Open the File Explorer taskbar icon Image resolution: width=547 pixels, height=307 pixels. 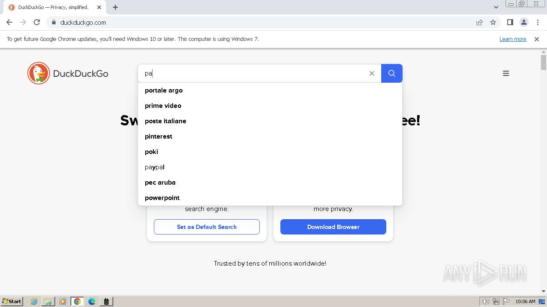(48, 301)
